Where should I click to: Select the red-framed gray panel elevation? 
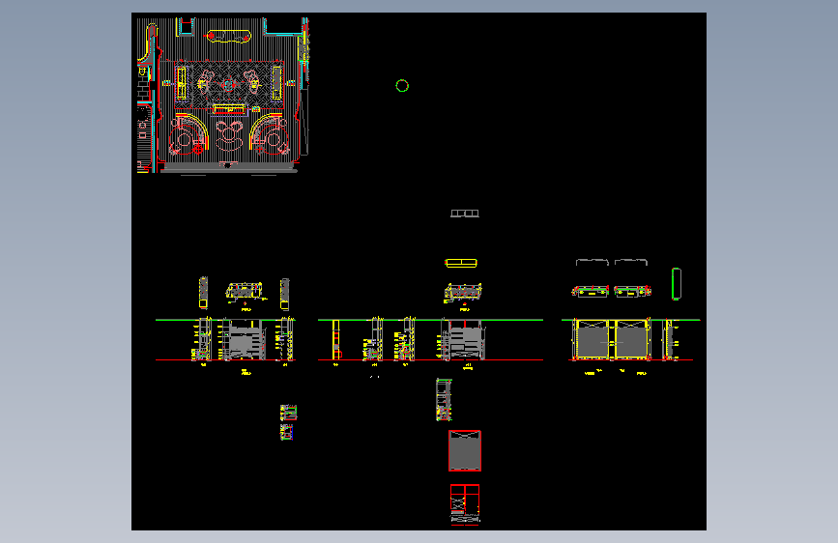(465, 450)
